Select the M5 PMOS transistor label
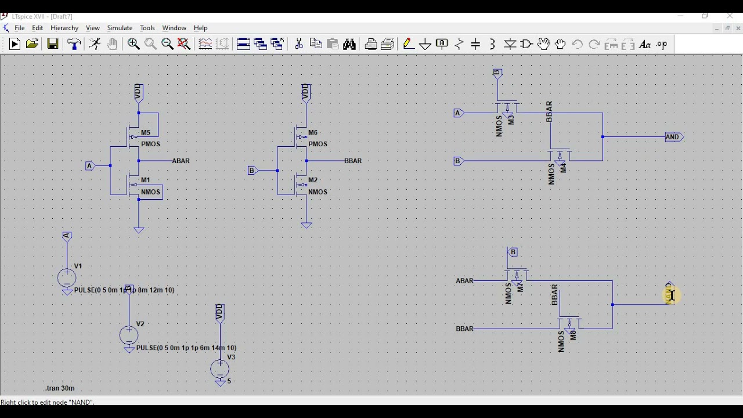The image size is (743, 418). point(146,133)
